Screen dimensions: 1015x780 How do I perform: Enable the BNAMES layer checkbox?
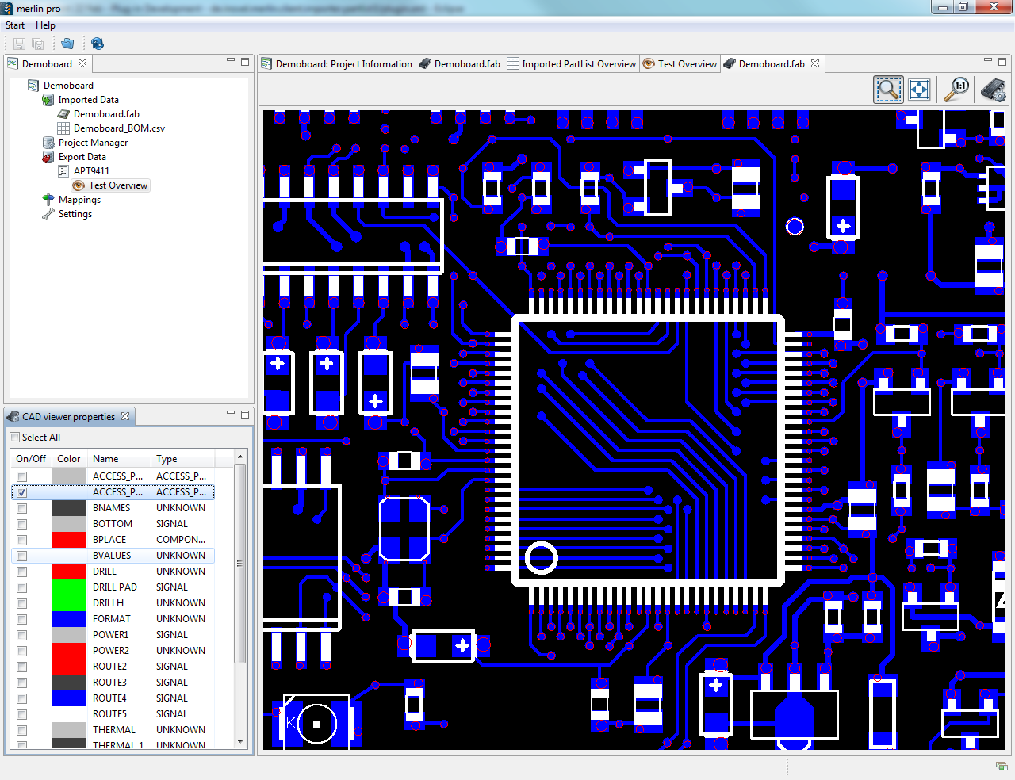20,507
